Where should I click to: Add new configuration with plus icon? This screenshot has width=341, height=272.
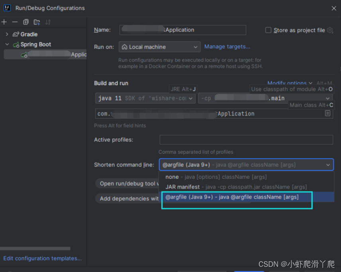pyautogui.click(x=4, y=22)
